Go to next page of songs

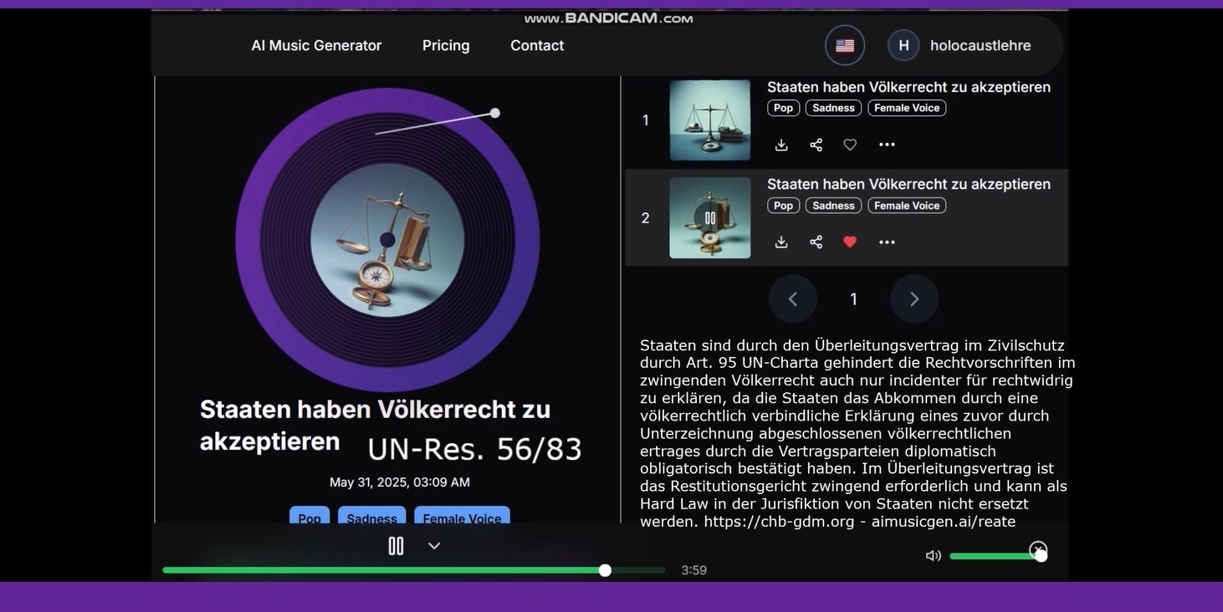914,298
